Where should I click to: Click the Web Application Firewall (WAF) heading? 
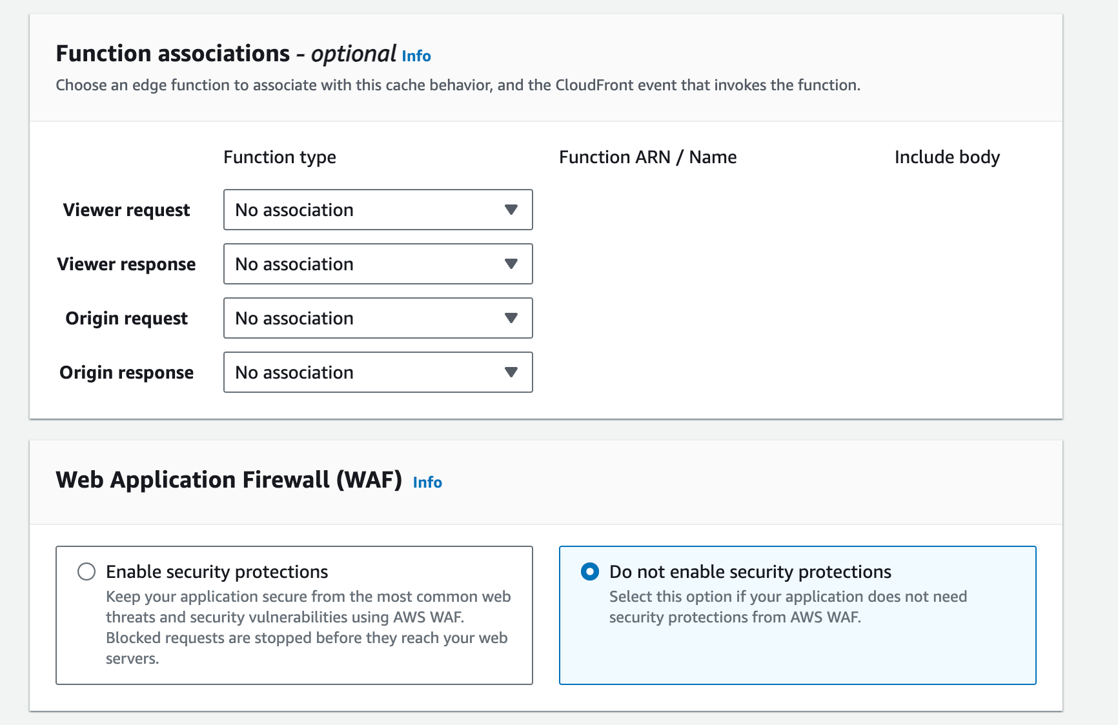point(229,480)
